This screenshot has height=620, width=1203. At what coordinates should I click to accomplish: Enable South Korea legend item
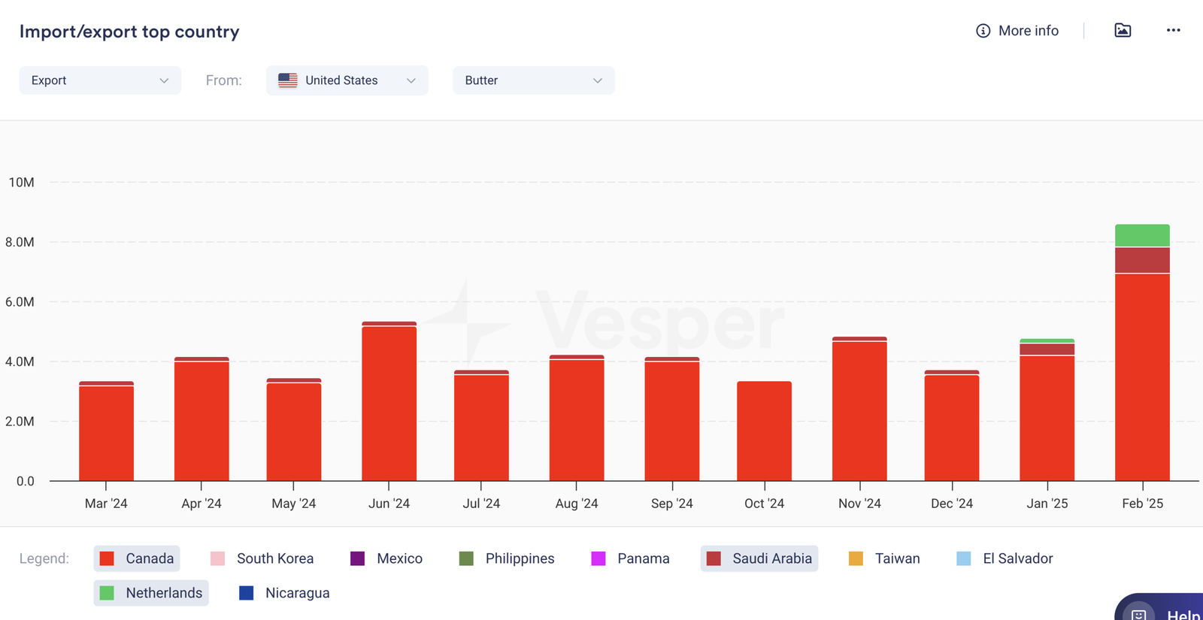click(x=262, y=558)
